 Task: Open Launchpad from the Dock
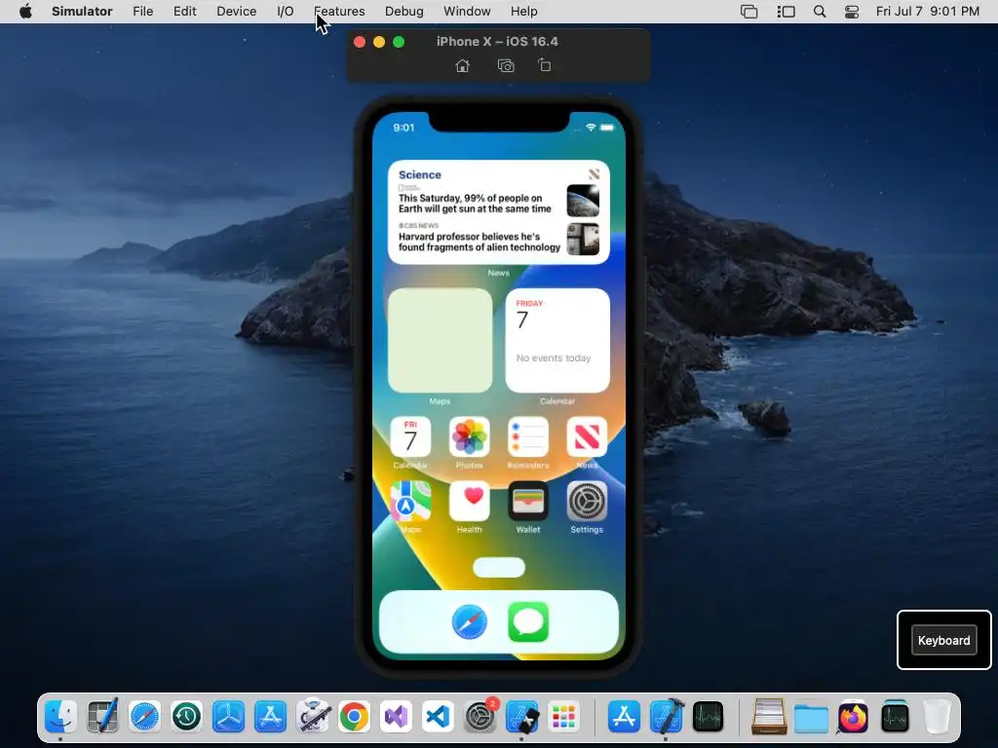(x=564, y=717)
